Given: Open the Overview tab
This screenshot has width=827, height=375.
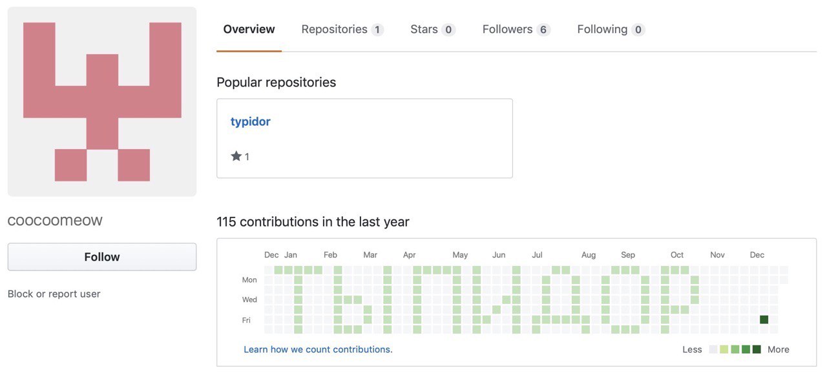Looking at the screenshot, I should (x=249, y=30).
